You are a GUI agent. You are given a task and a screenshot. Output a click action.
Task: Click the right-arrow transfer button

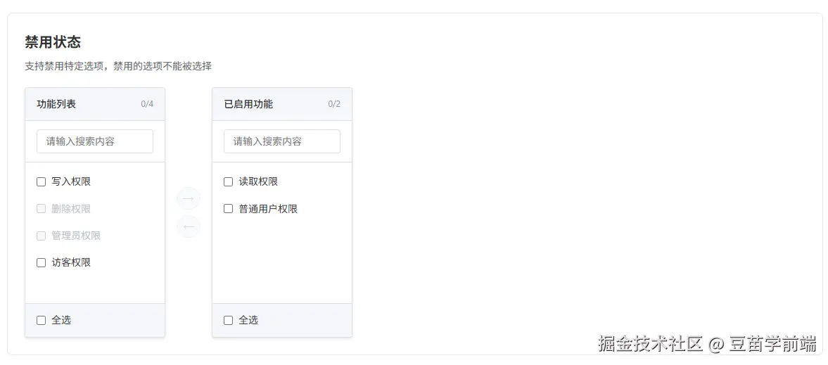pos(189,199)
